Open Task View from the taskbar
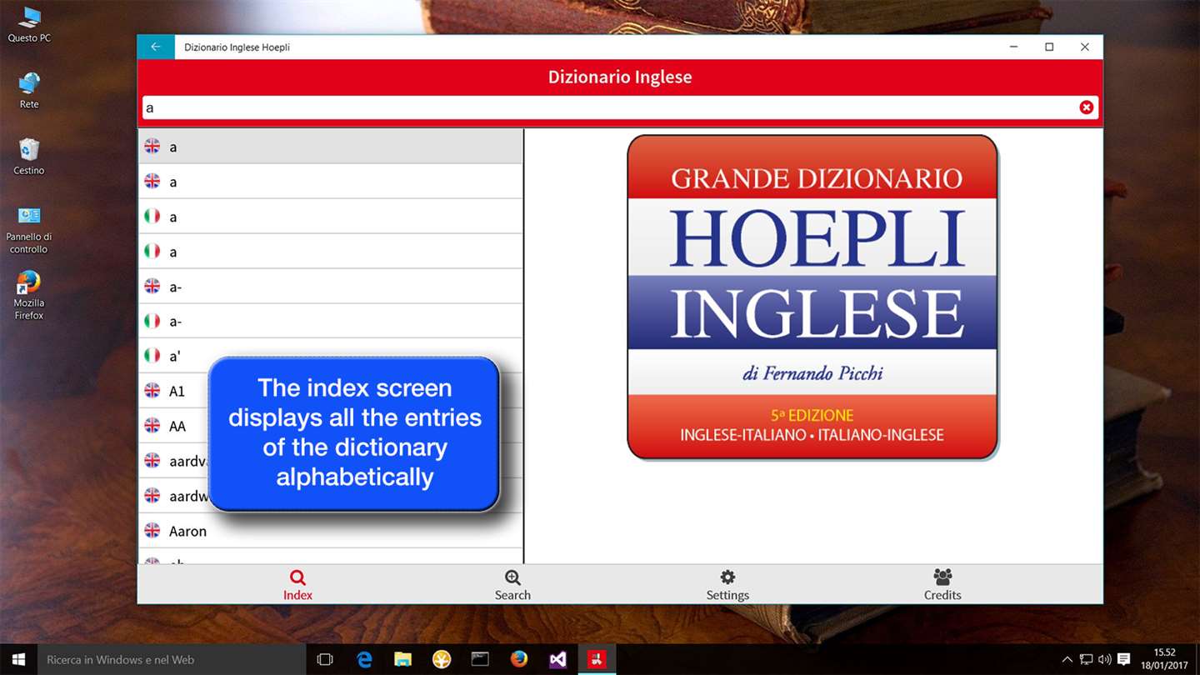Screen dimensions: 1200x675 click(x=325, y=659)
